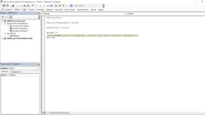This screenshot has width=205, height=115.
Task: Click View Code icon in Project panel
Action: click(3, 17)
